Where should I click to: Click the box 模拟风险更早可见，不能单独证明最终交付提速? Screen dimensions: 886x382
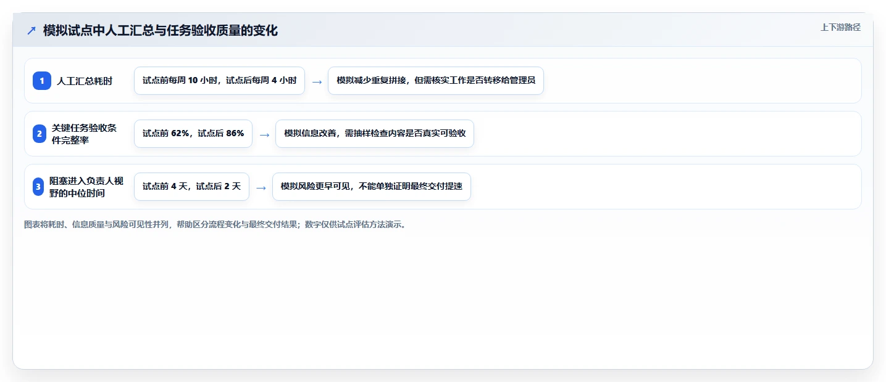point(372,187)
